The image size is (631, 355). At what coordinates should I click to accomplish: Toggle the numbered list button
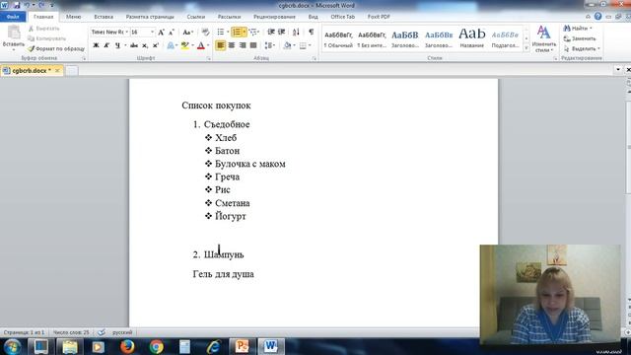(x=237, y=32)
